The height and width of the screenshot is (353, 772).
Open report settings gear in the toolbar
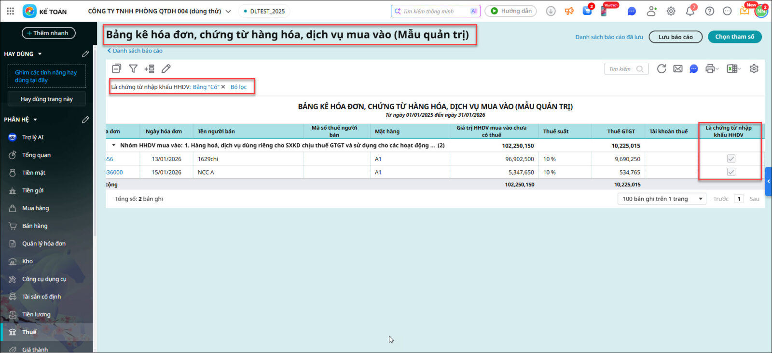(x=754, y=69)
